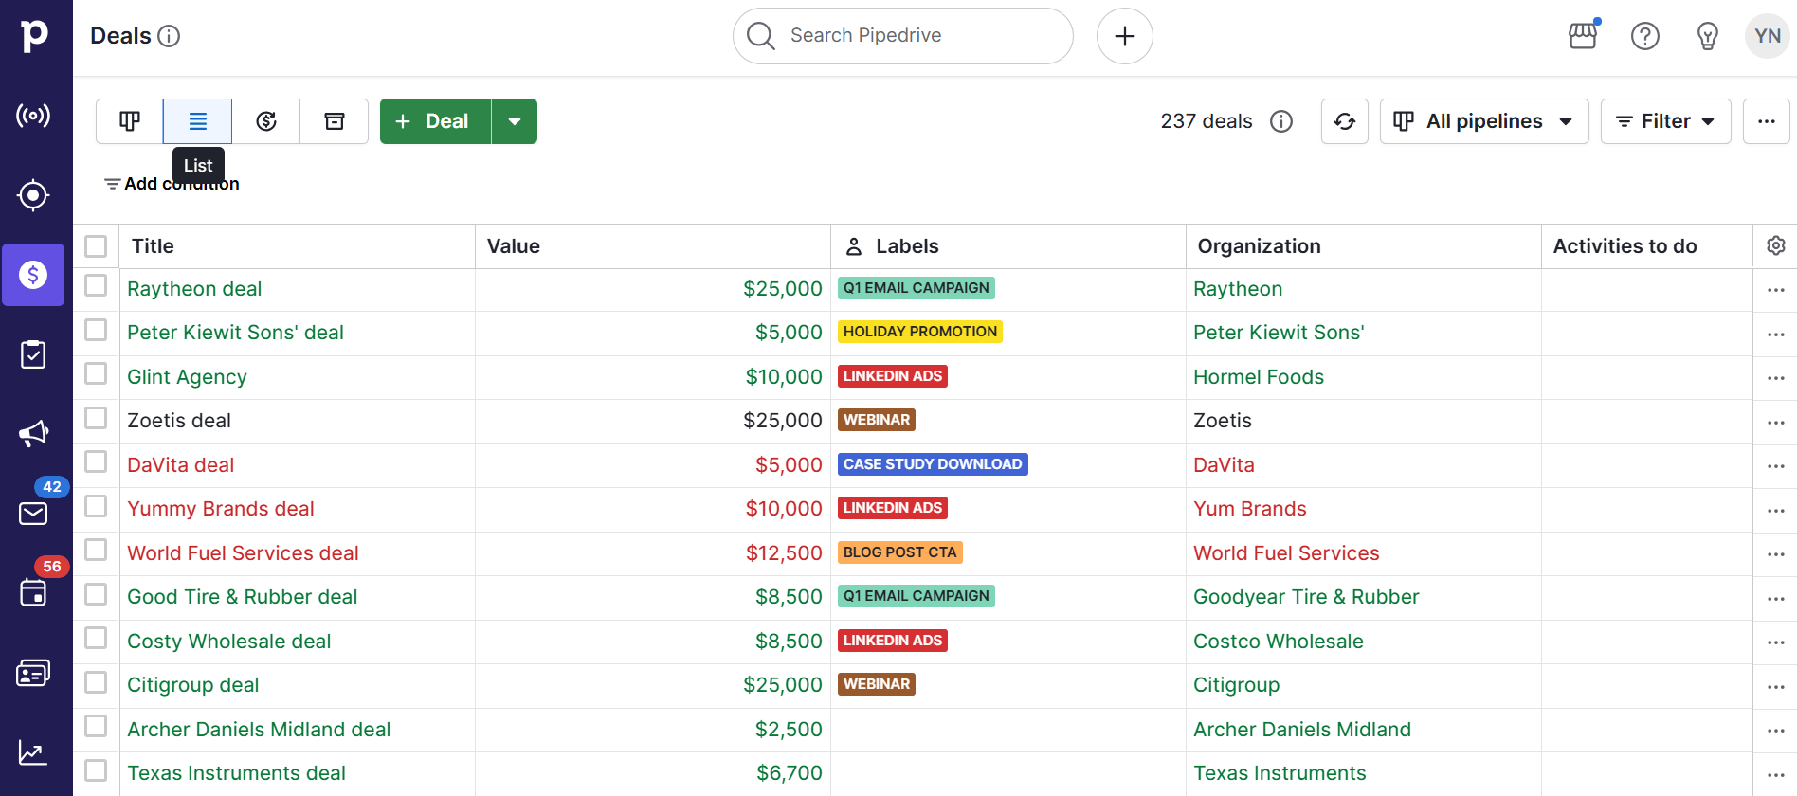This screenshot has width=1797, height=796.
Task: Click the BLOG POST CTA orange label
Action: pos(900,552)
